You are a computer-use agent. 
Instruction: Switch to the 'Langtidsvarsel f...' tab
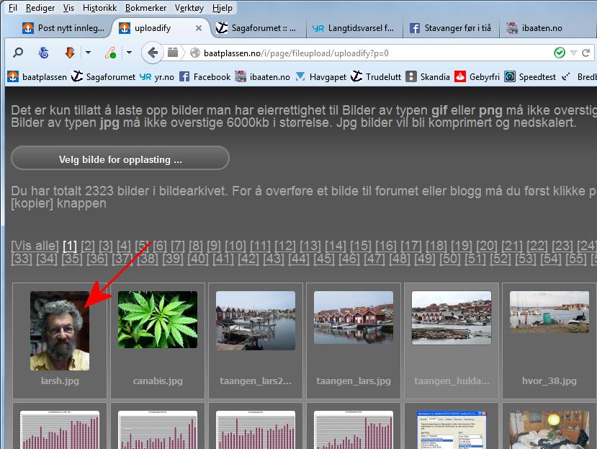tap(354, 28)
